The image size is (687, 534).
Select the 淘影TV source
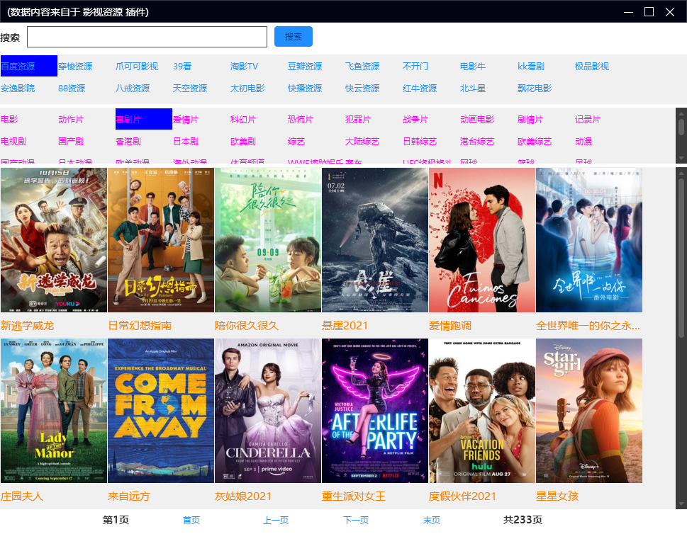click(x=244, y=66)
